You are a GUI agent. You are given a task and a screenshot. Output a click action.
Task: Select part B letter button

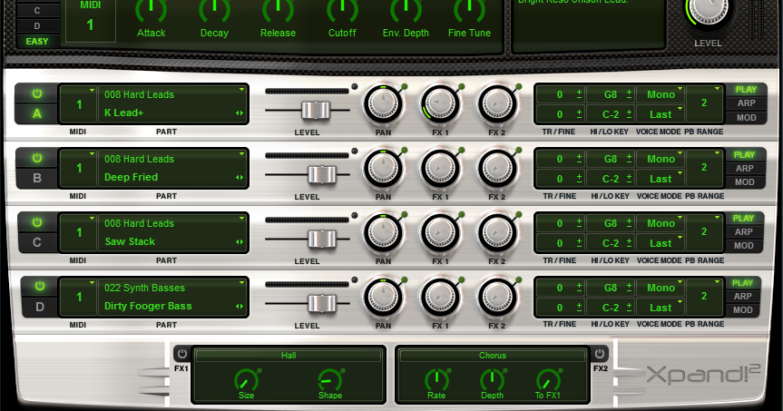(37, 179)
